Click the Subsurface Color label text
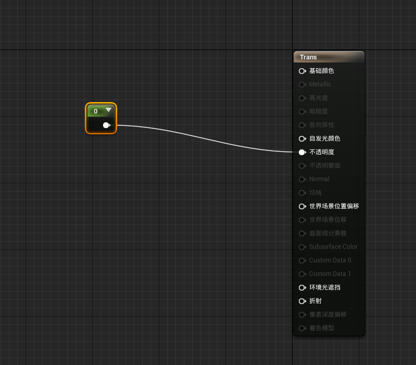 tap(334, 247)
